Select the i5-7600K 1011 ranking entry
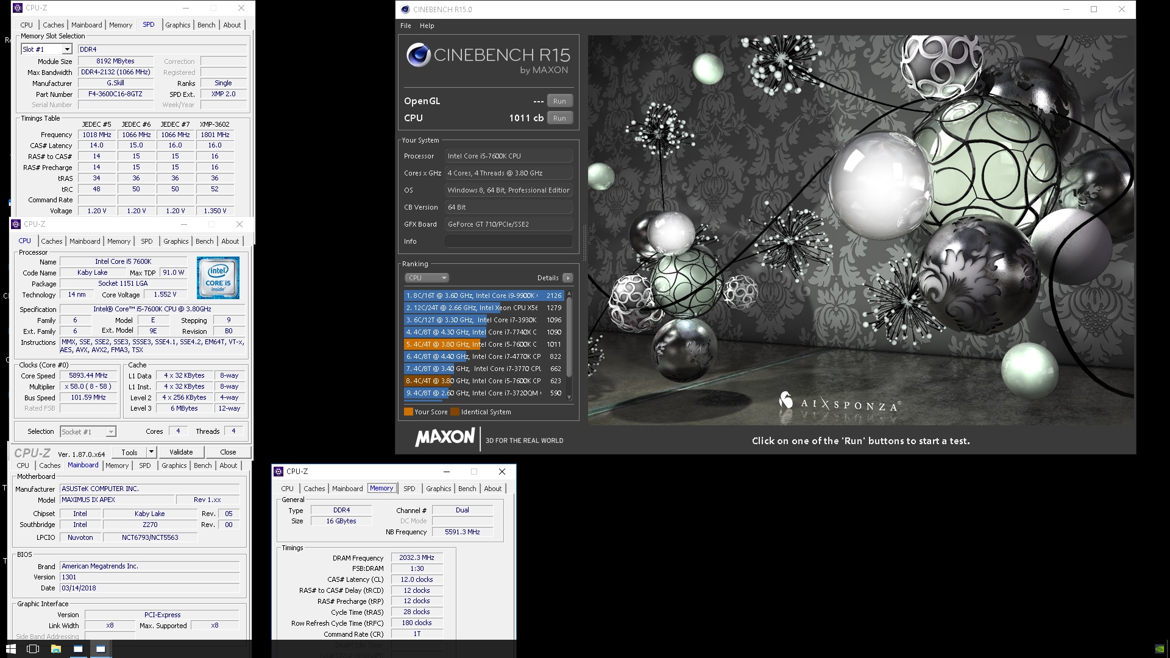This screenshot has height=658, width=1170. click(x=484, y=344)
